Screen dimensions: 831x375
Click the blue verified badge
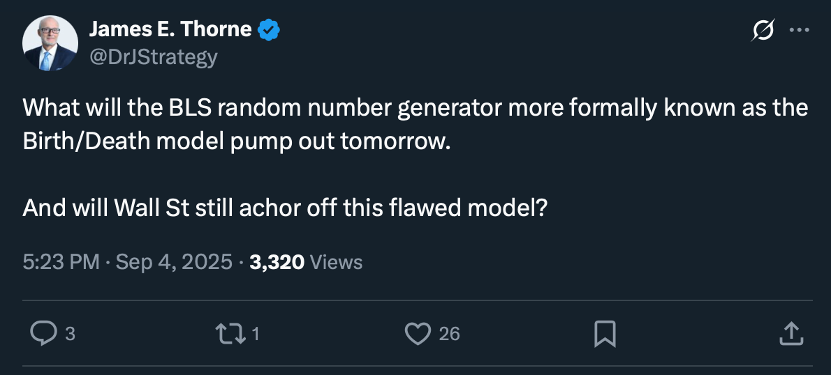click(269, 30)
